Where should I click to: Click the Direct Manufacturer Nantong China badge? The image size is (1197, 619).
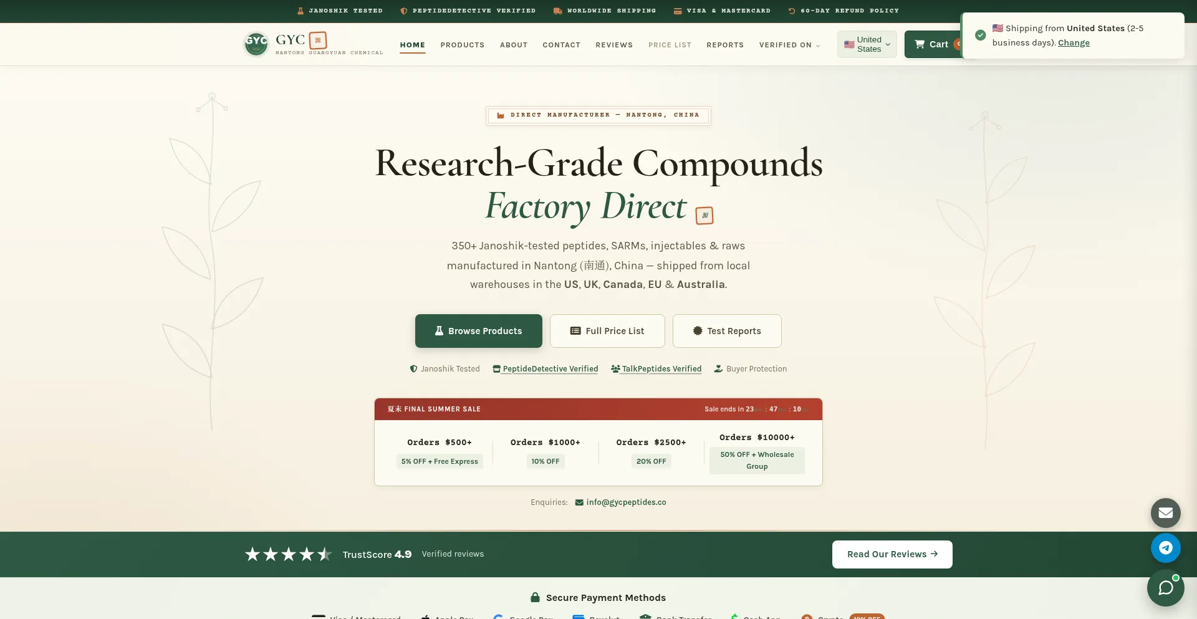598,115
